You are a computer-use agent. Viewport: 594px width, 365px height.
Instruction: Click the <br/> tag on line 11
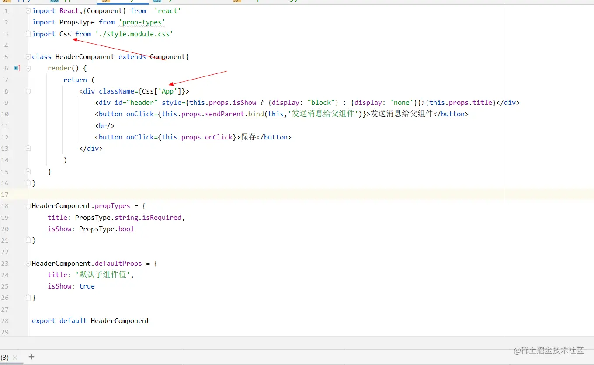(x=105, y=126)
